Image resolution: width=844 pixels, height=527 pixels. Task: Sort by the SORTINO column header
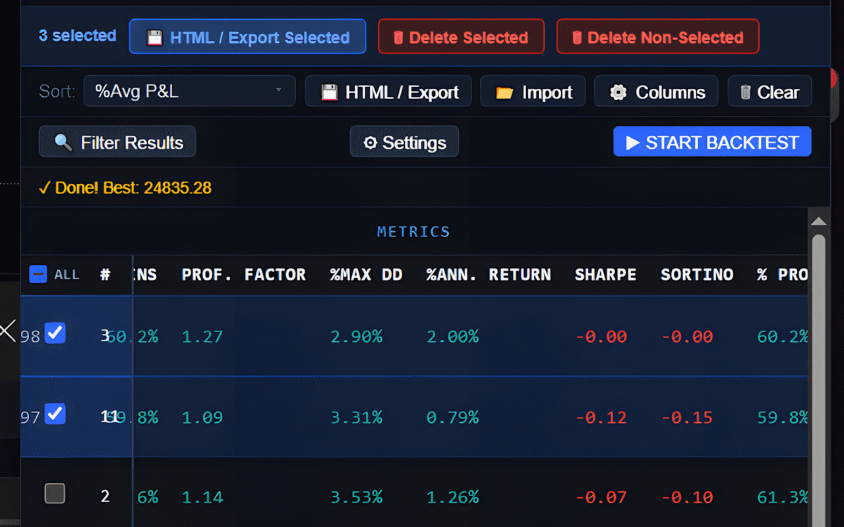tap(697, 275)
